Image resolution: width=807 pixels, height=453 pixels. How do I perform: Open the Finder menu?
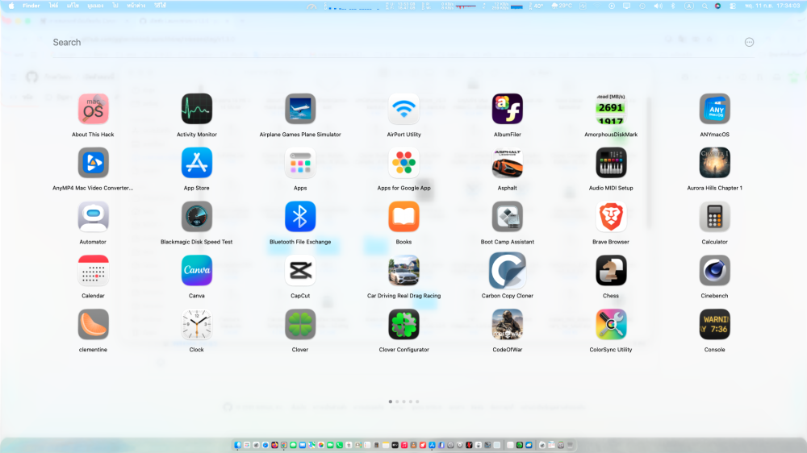31,6
